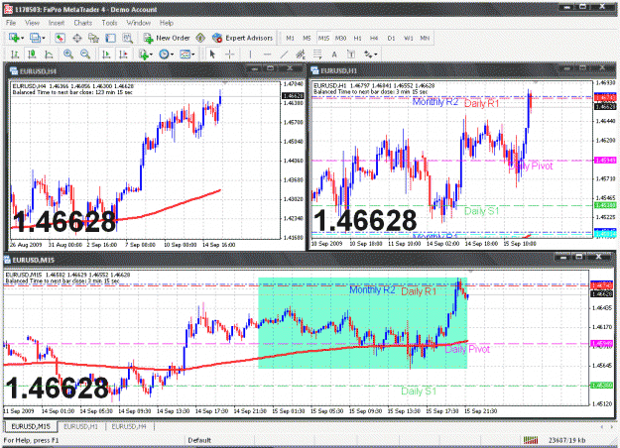The height and width of the screenshot is (448, 620).
Task: Open the Indicators list icon
Action: (x=144, y=55)
